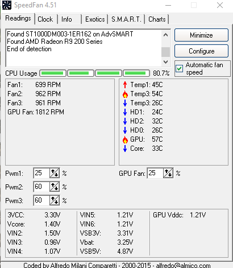The height and width of the screenshot is (268, 233).
Task: Click the Fan2 962 RPM reading
Action: (x=34, y=94)
